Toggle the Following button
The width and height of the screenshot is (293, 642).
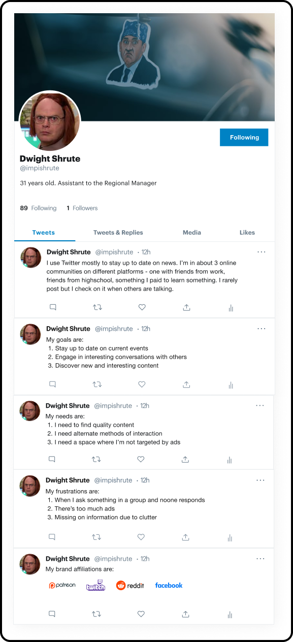click(x=244, y=137)
